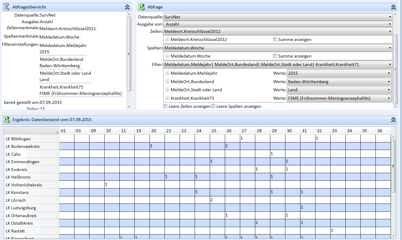Image resolution: width=402 pixels, height=240 pixels.
Task: Click the sigma icon in Abfrageübersicht header
Action: pyautogui.click(x=6, y=7)
